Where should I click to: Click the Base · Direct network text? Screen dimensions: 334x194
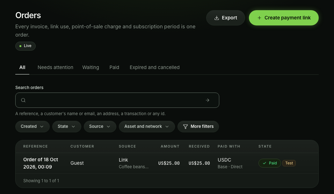click(x=230, y=167)
